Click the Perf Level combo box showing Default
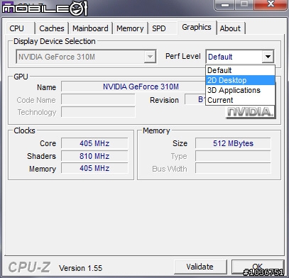 pyautogui.click(x=240, y=57)
